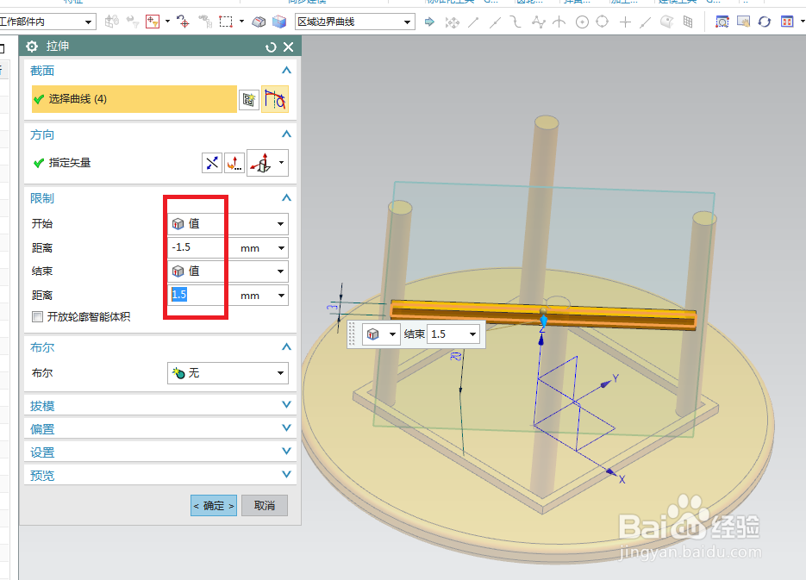Click the reset filter crosshair icon

point(183,22)
